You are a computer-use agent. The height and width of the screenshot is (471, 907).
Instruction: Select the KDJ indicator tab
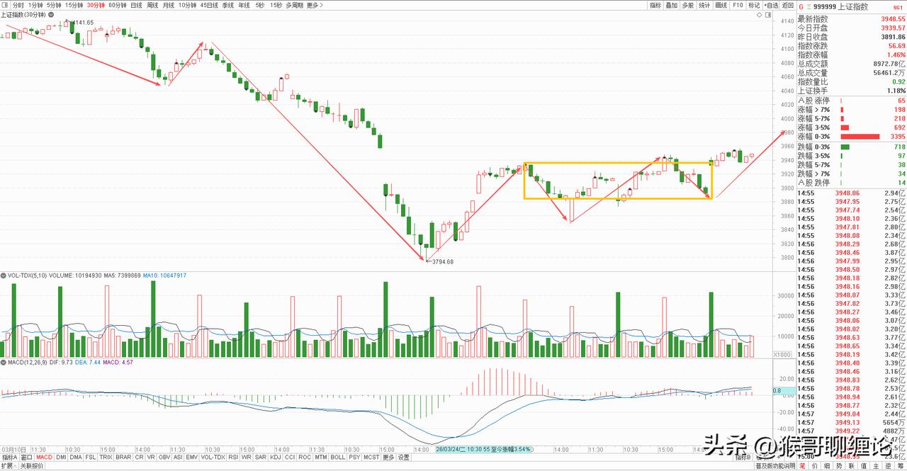[275, 457]
